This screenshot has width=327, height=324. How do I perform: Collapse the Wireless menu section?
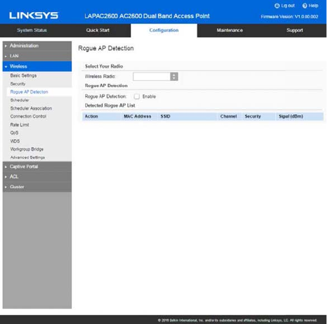click(37, 66)
